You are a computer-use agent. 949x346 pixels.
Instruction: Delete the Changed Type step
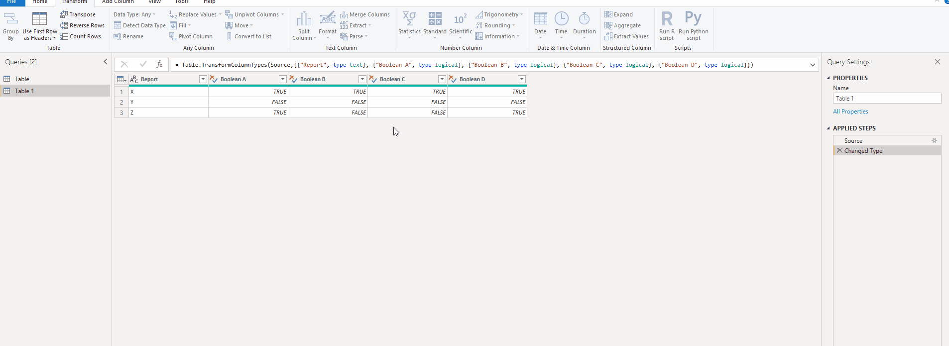click(x=839, y=150)
